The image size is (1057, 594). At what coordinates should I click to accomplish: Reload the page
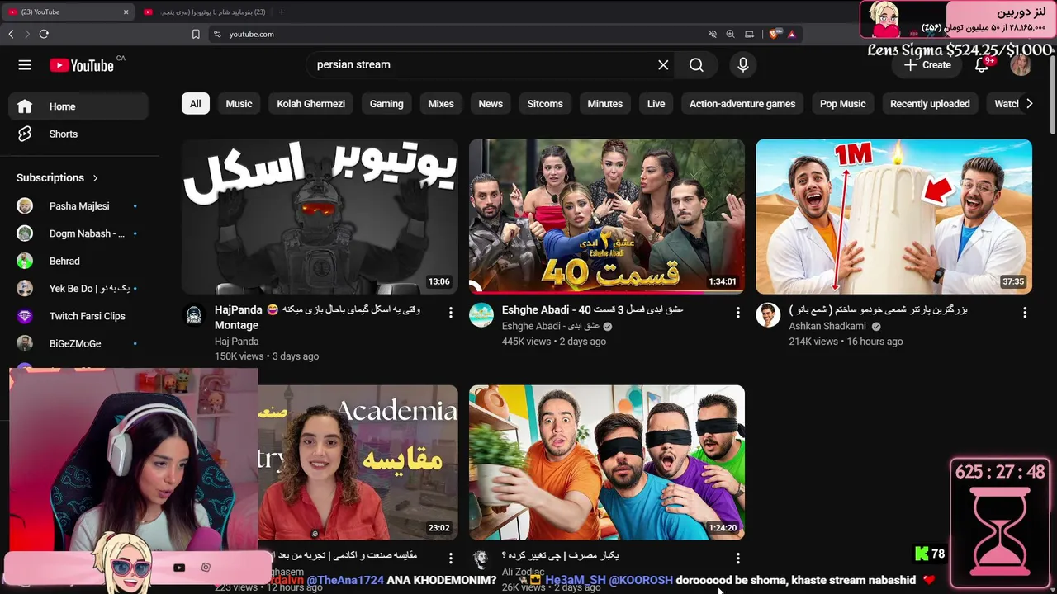point(44,34)
